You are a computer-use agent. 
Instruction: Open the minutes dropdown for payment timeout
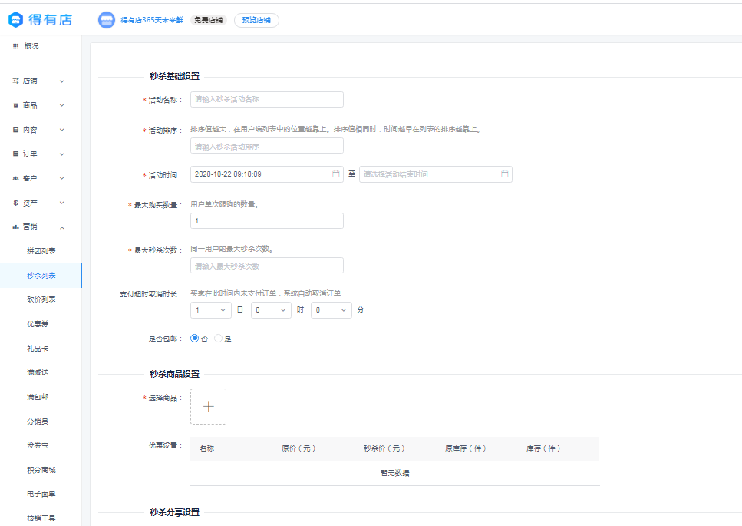331,310
